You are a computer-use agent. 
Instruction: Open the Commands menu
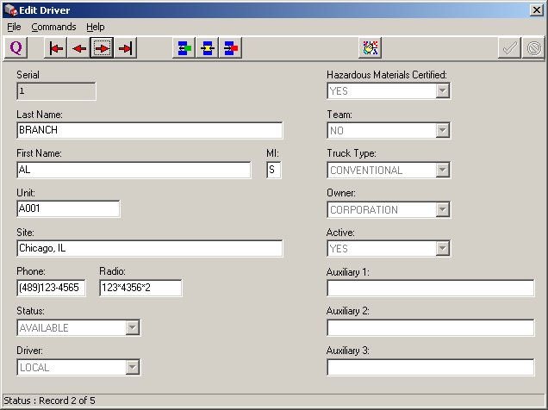click(x=53, y=27)
